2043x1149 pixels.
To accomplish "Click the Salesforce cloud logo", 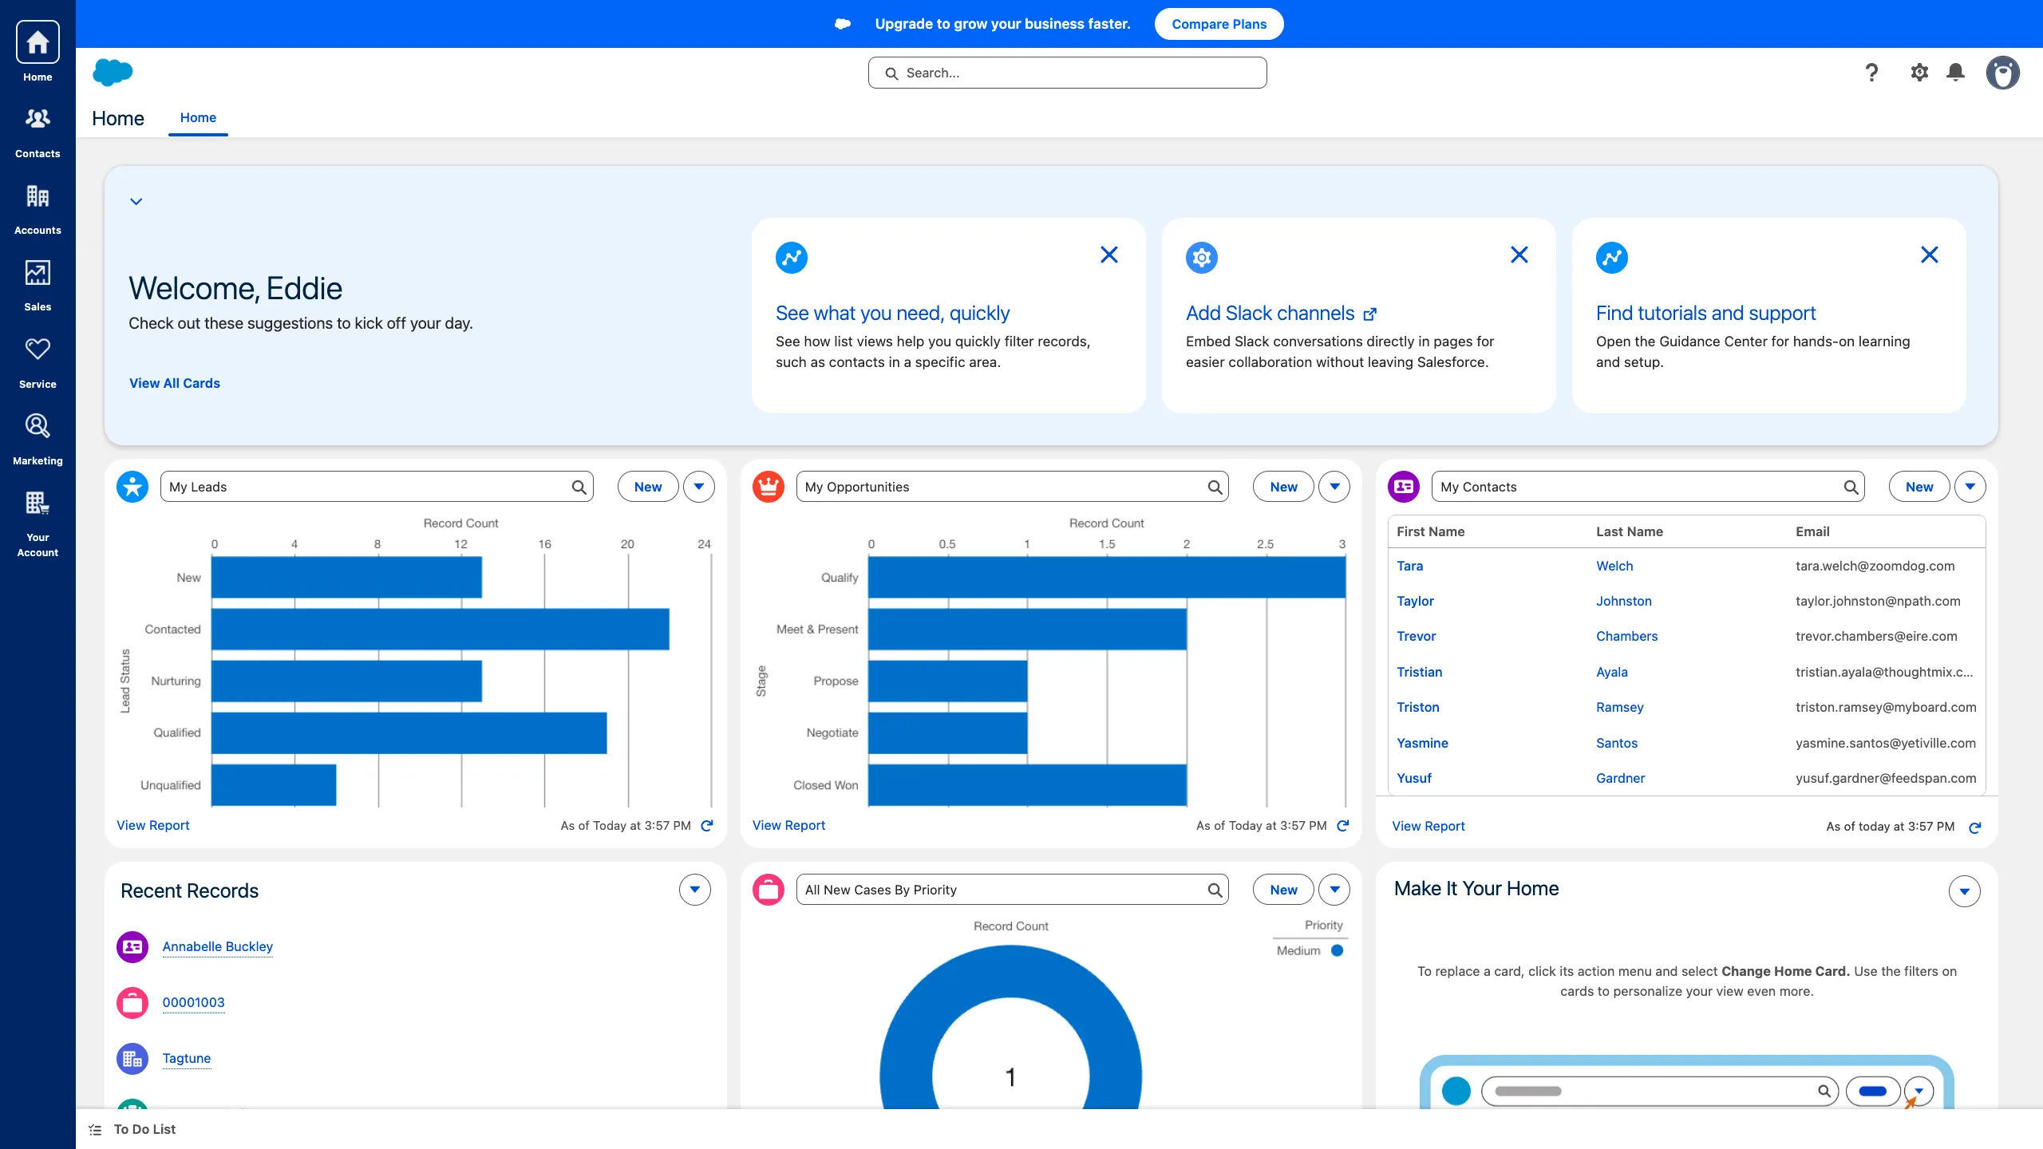I will (x=113, y=72).
